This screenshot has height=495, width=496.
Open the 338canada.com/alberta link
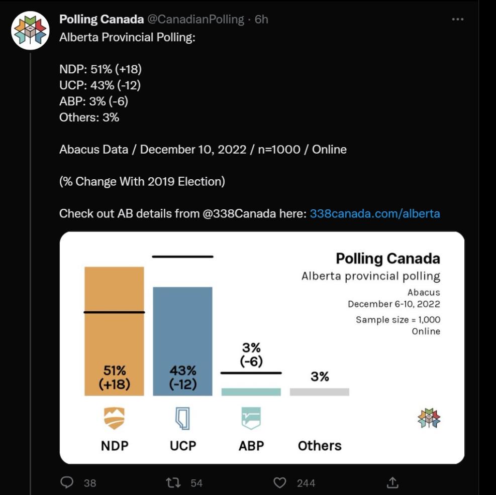[375, 213]
